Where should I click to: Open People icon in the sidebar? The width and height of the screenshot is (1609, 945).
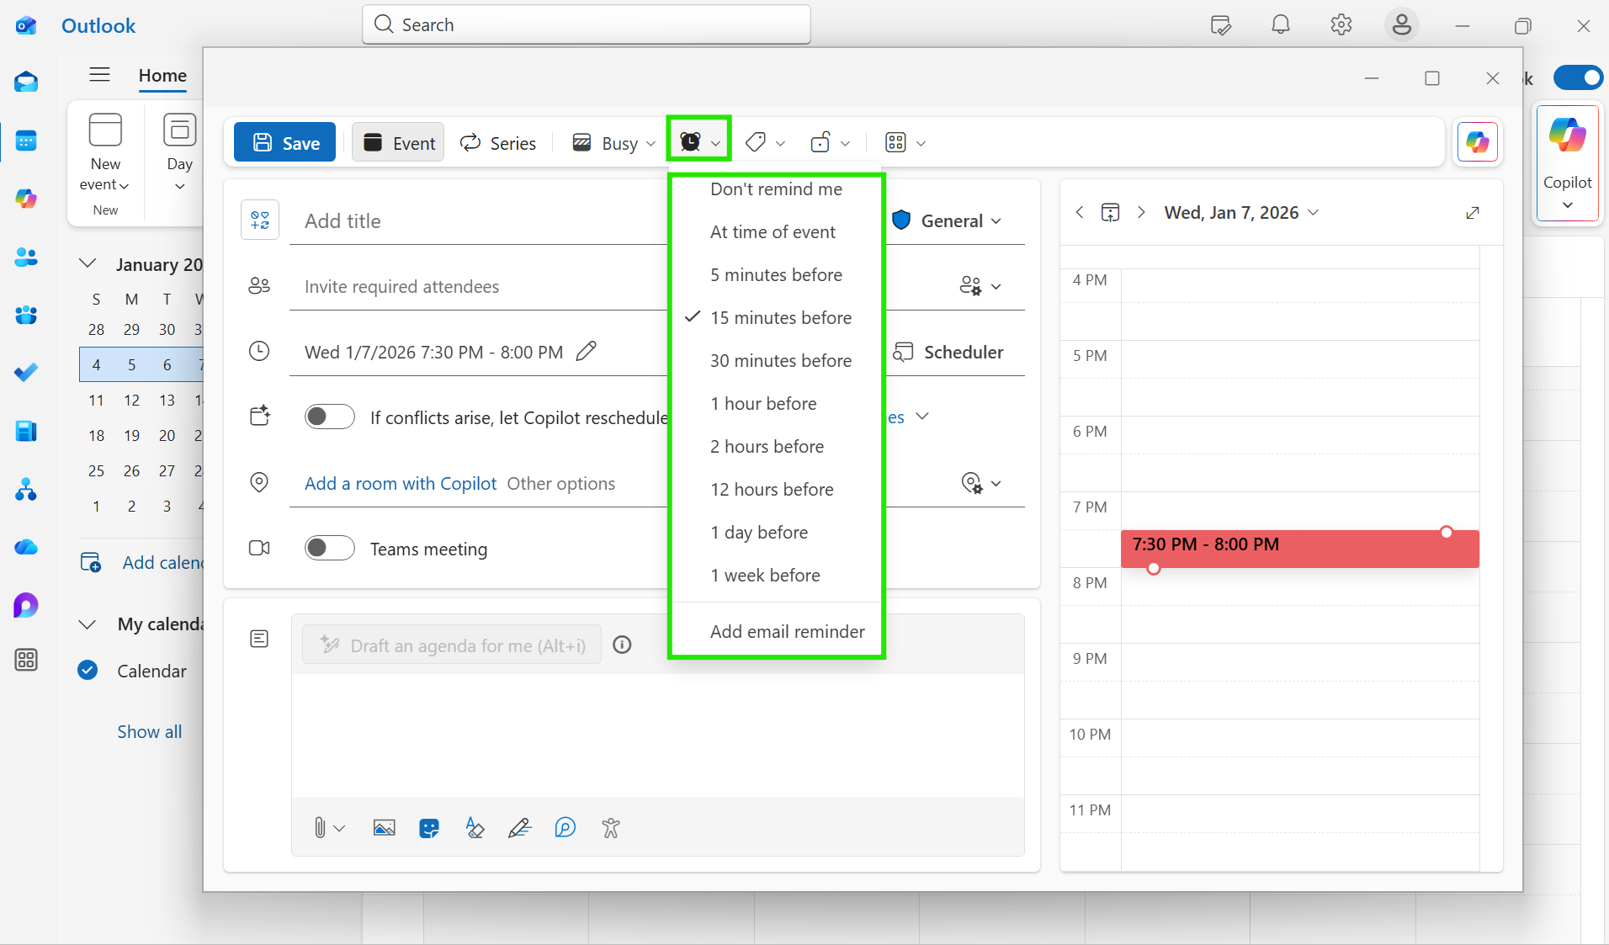[x=26, y=257]
